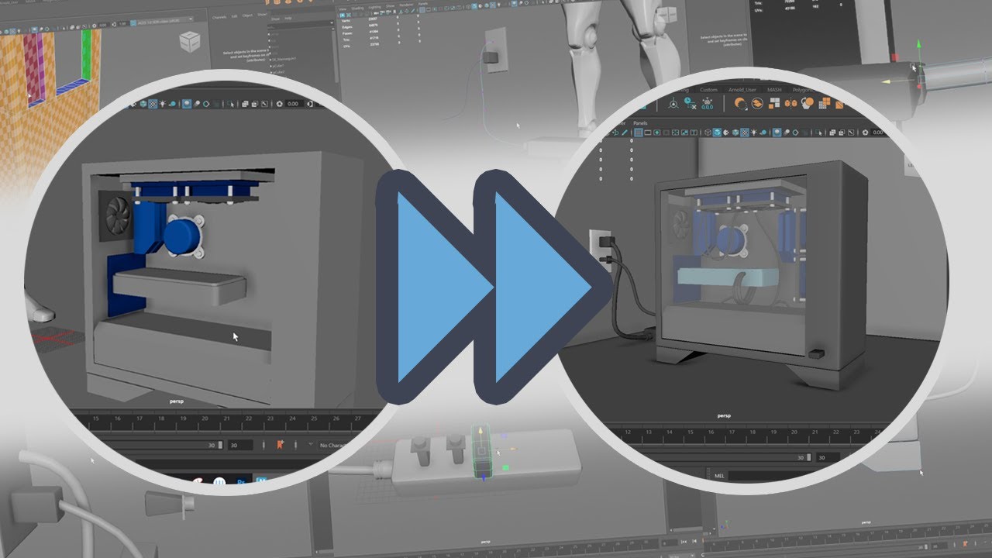Switch to the MASH shelf tab
The width and height of the screenshot is (992, 558).
pyautogui.click(x=775, y=89)
